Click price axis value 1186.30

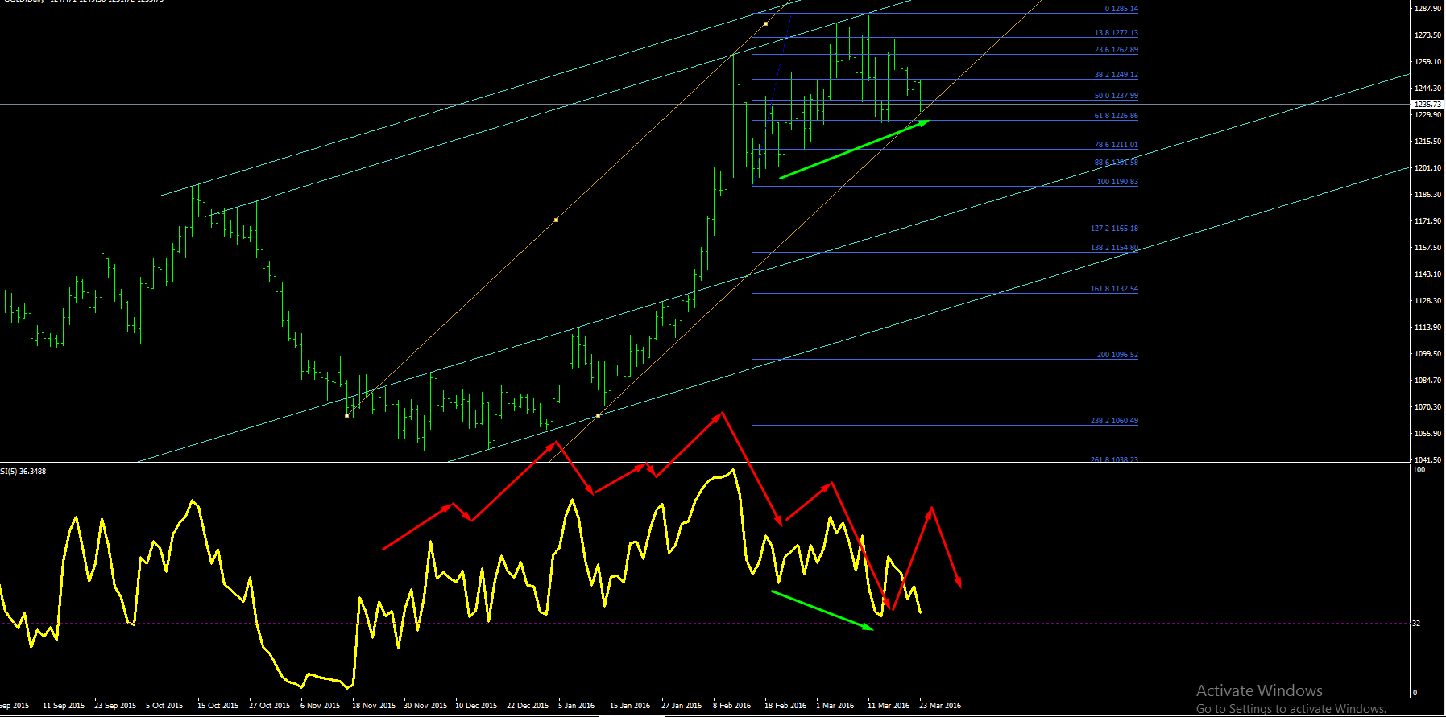point(1428,195)
